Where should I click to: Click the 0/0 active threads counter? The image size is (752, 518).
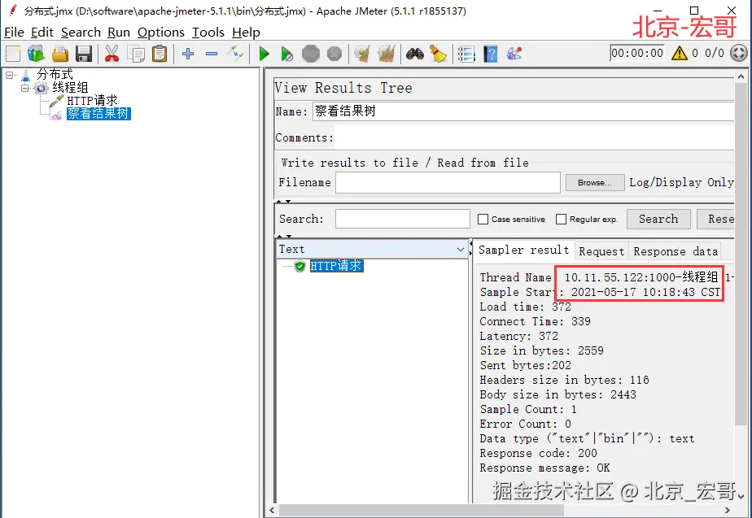point(714,53)
